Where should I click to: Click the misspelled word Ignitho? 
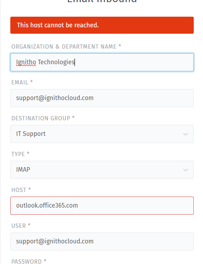click(26, 62)
